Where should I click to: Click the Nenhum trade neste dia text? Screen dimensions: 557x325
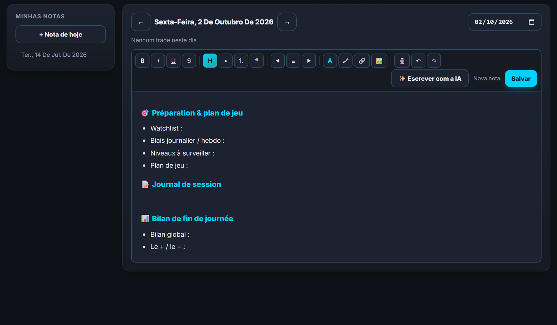164,40
